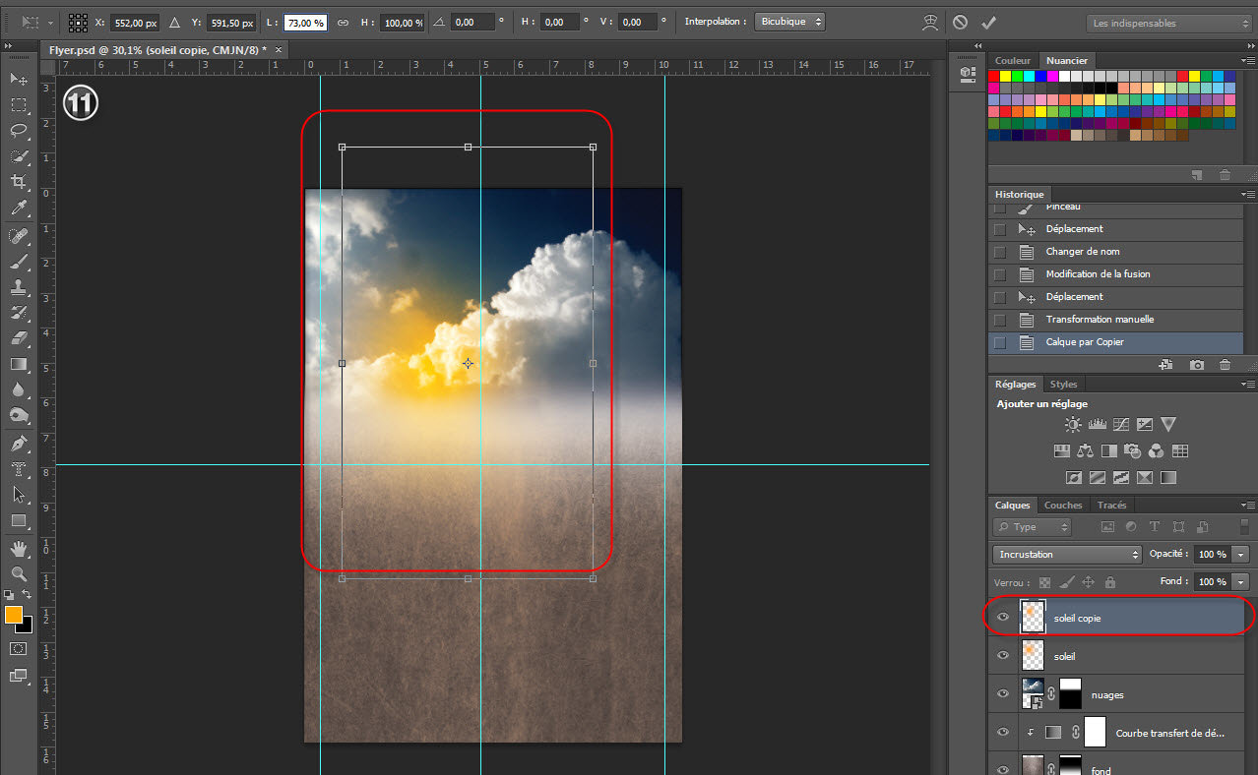Cancel transformation with the circle-slash icon

[960, 22]
